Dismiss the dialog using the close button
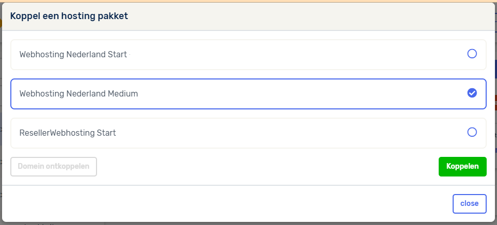The height and width of the screenshot is (225, 497). pos(469,203)
